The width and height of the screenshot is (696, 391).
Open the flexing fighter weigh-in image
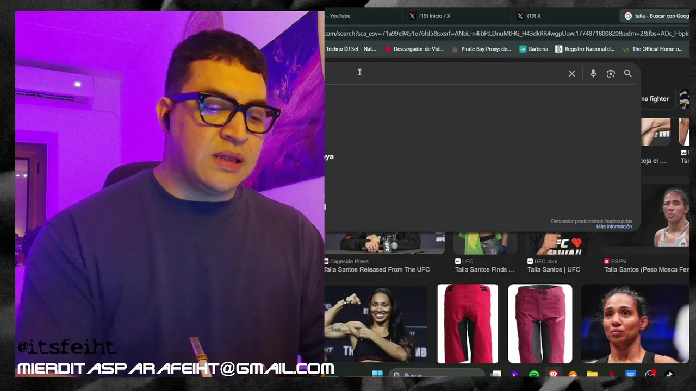(376, 324)
